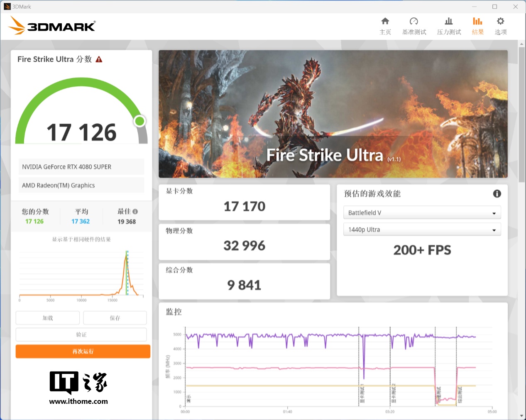
Task: Click the warning triangle beside Fire Strike Ultra 分数
Action: pyautogui.click(x=99, y=59)
